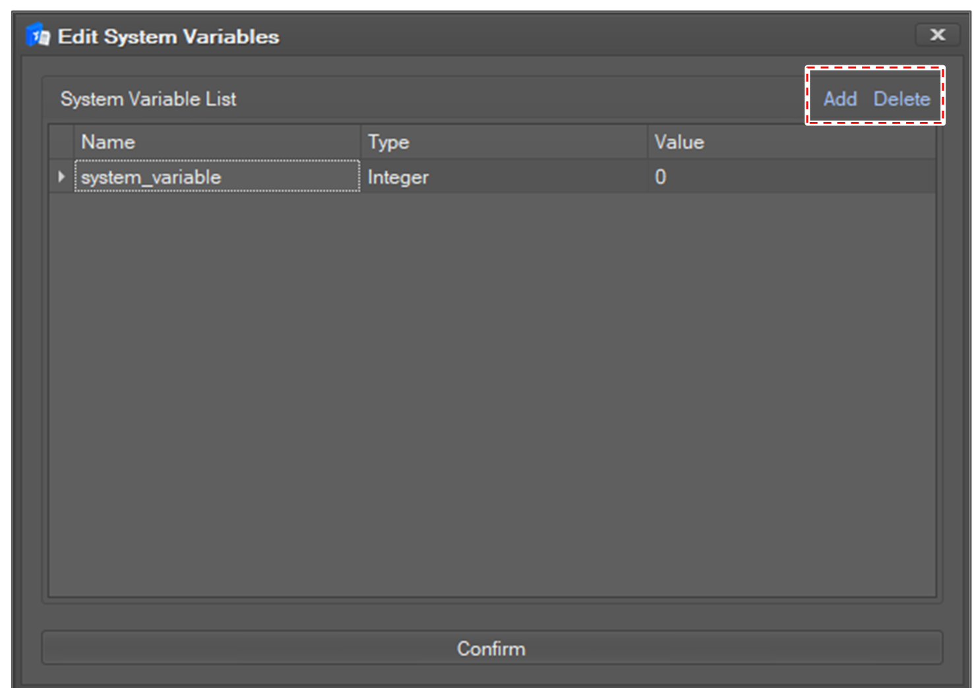Click the app icon in the title bar

pyautogui.click(x=38, y=36)
